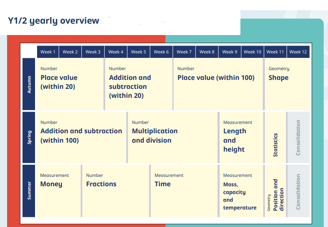Open the Measurement 'Time' block
328x227 pixels.
(184, 191)
